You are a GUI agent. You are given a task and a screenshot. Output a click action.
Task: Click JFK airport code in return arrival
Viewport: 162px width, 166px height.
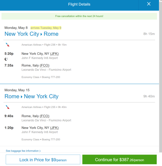[54, 128]
